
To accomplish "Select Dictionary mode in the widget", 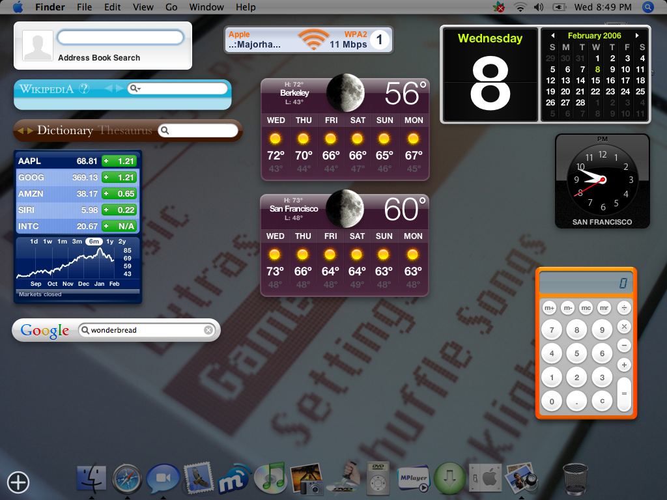I will tap(65, 130).
